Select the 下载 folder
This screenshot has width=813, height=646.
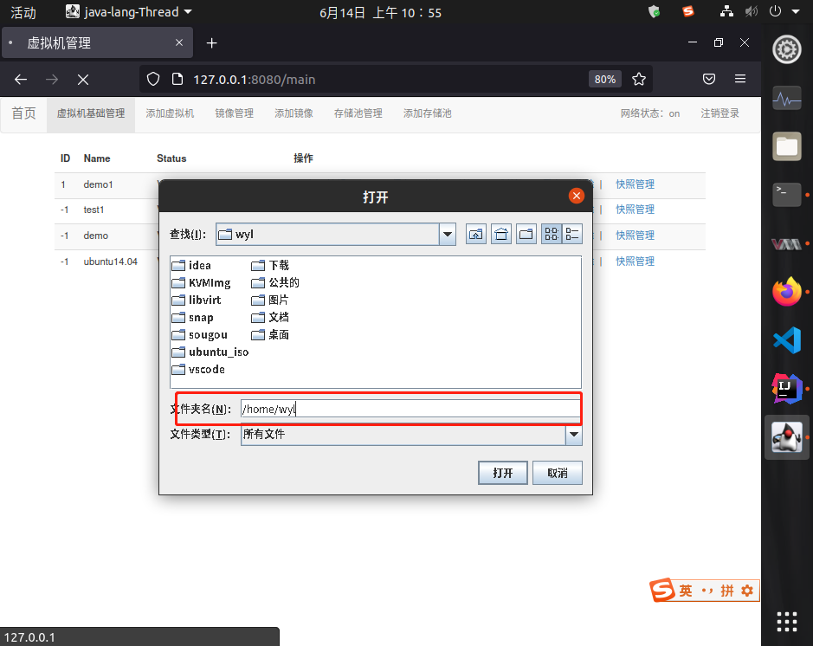click(x=270, y=266)
